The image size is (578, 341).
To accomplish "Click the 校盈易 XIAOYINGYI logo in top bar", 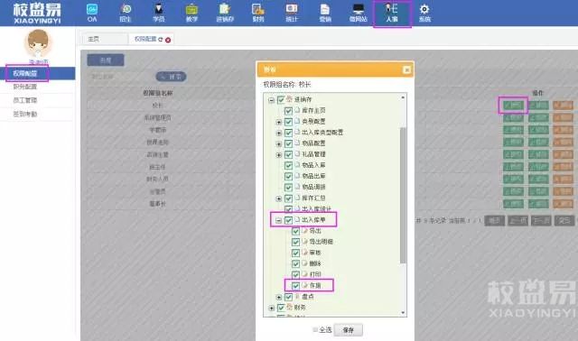I will point(37,14).
